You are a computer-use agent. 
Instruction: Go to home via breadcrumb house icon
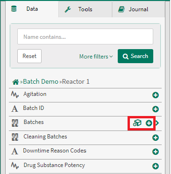click(x=15, y=82)
